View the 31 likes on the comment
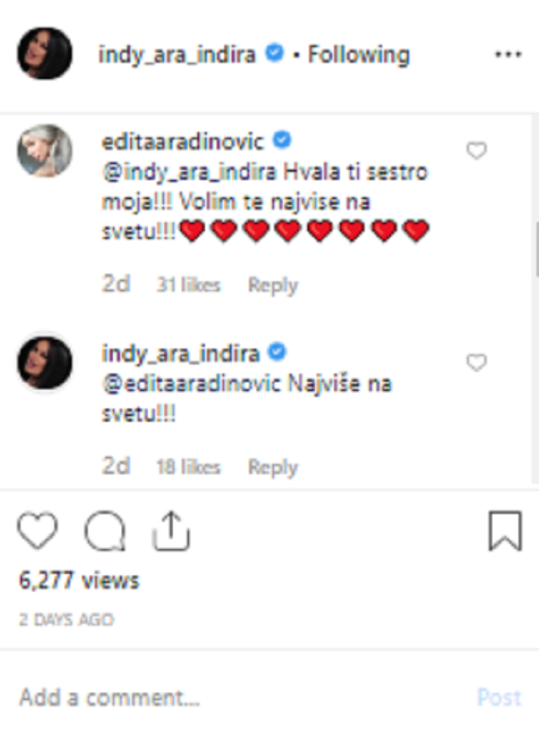 188,284
